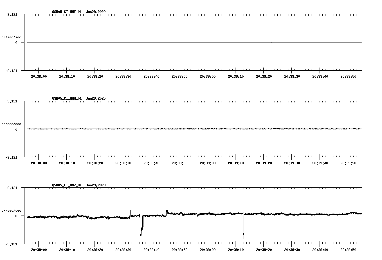The image size is (382, 260).
Task: Click the flat HNE trace line at 20:39:00
Action: coord(208,42)
